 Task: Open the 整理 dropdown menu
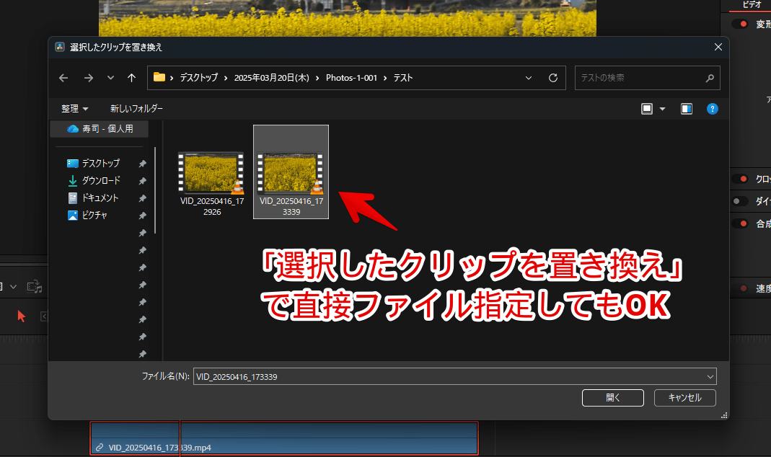(x=75, y=109)
